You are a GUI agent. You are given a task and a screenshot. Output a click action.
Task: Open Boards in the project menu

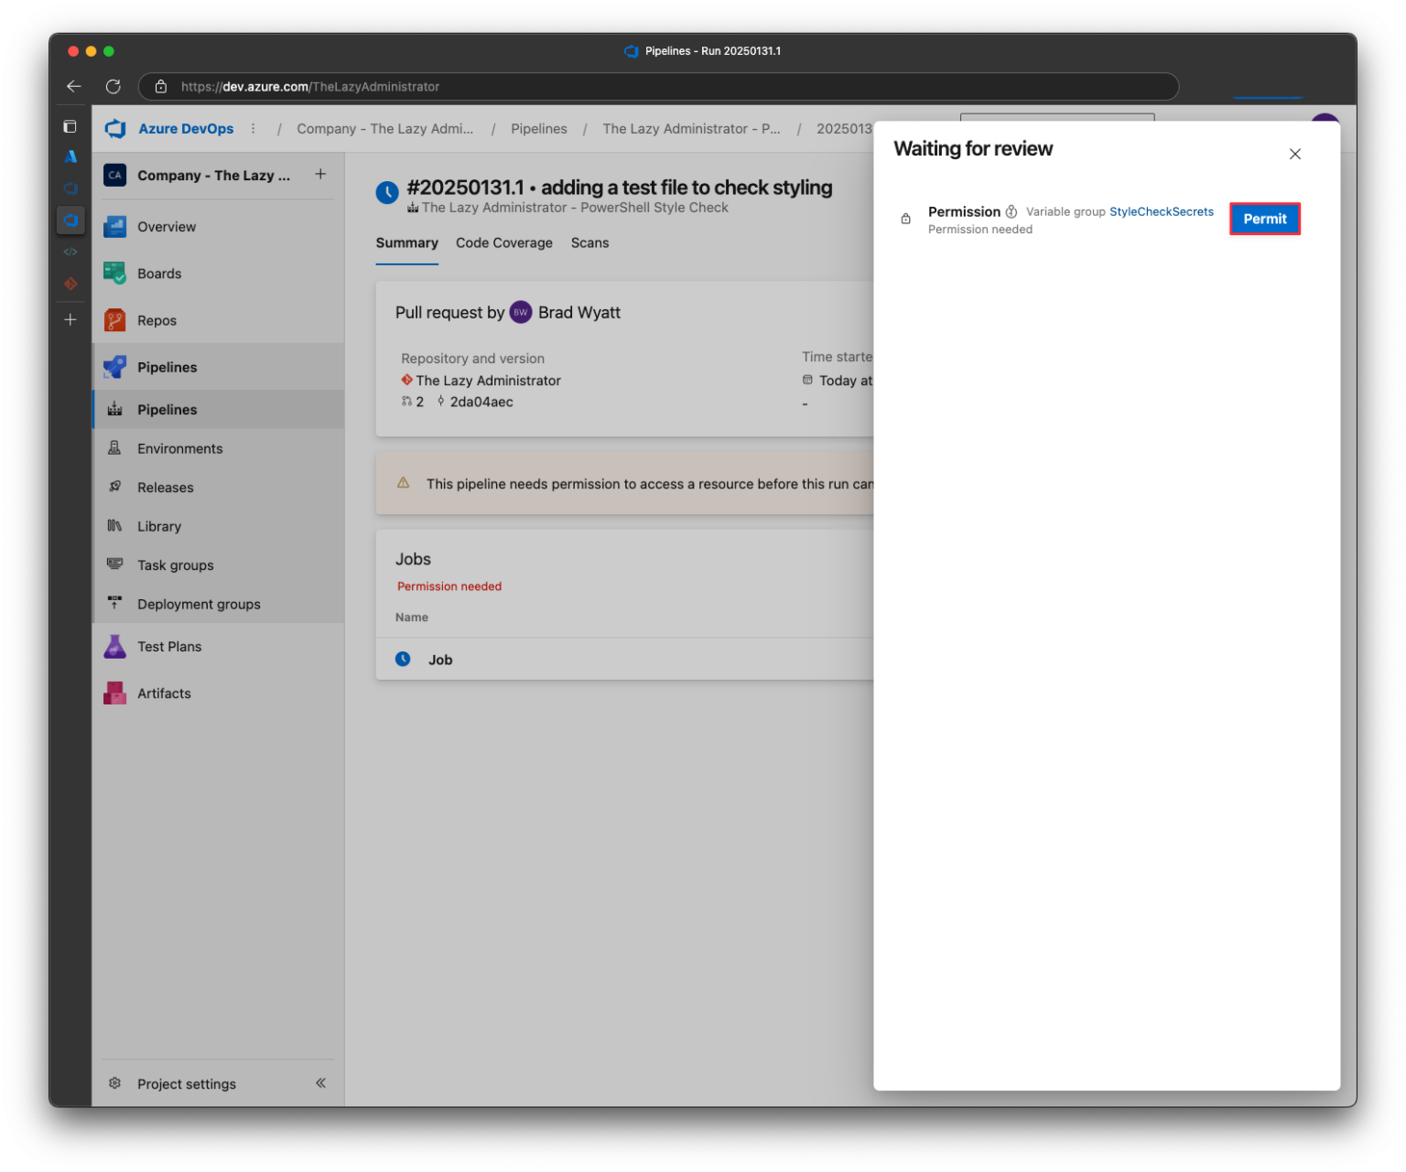[218, 274]
